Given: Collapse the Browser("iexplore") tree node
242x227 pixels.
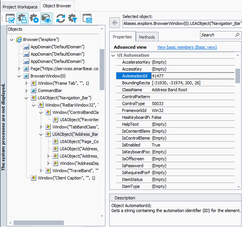Looking at the screenshot, I should [12, 39].
